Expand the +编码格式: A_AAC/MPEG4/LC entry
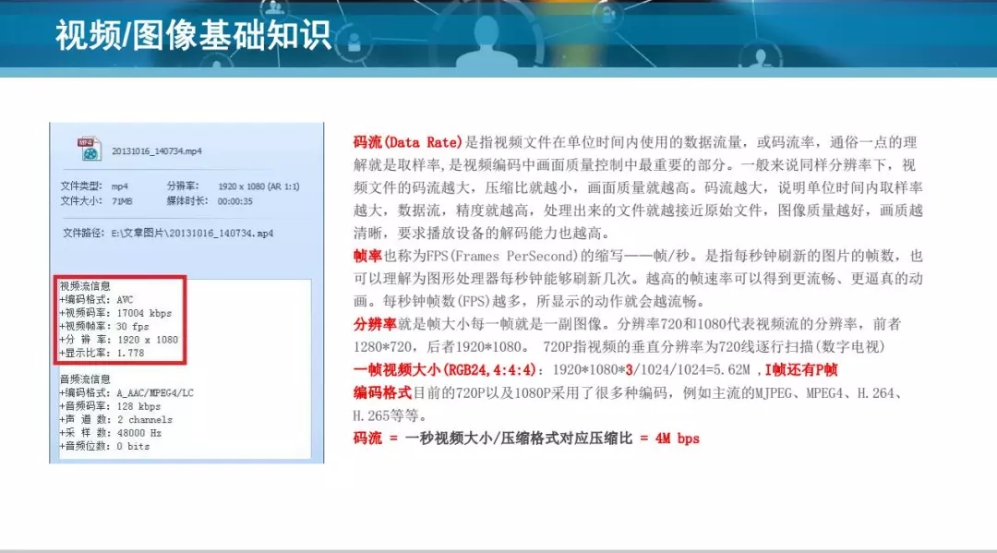The width and height of the screenshot is (997, 553). pyautogui.click(x=126, y=393)
